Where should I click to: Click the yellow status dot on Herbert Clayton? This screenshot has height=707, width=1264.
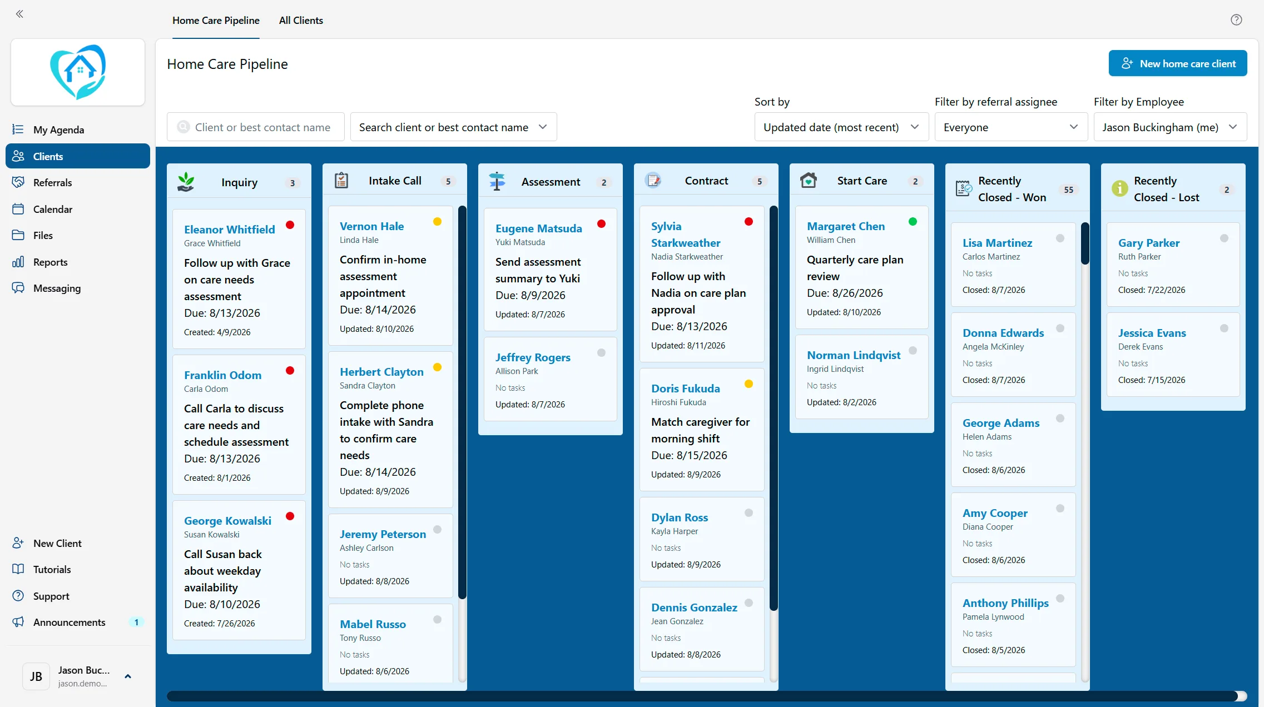point(438,367)
